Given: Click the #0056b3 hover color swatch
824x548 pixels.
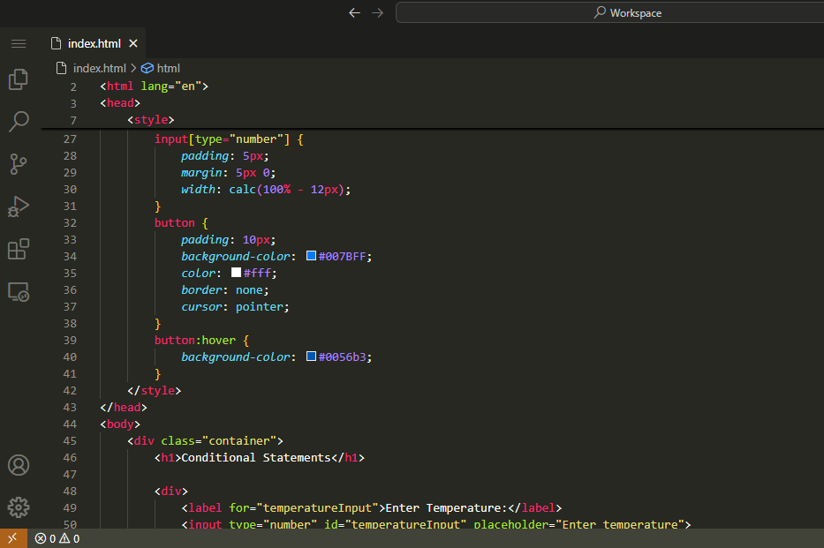Looking at the screenshot, I should (x=311, y=357).
